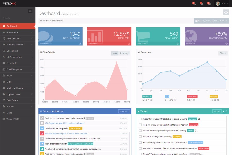Image resolution: width=232 pixels, height=155 pixels.
Task: Tick the Hold An Interview for Marketing checkbox
Action: pos(140,125)
